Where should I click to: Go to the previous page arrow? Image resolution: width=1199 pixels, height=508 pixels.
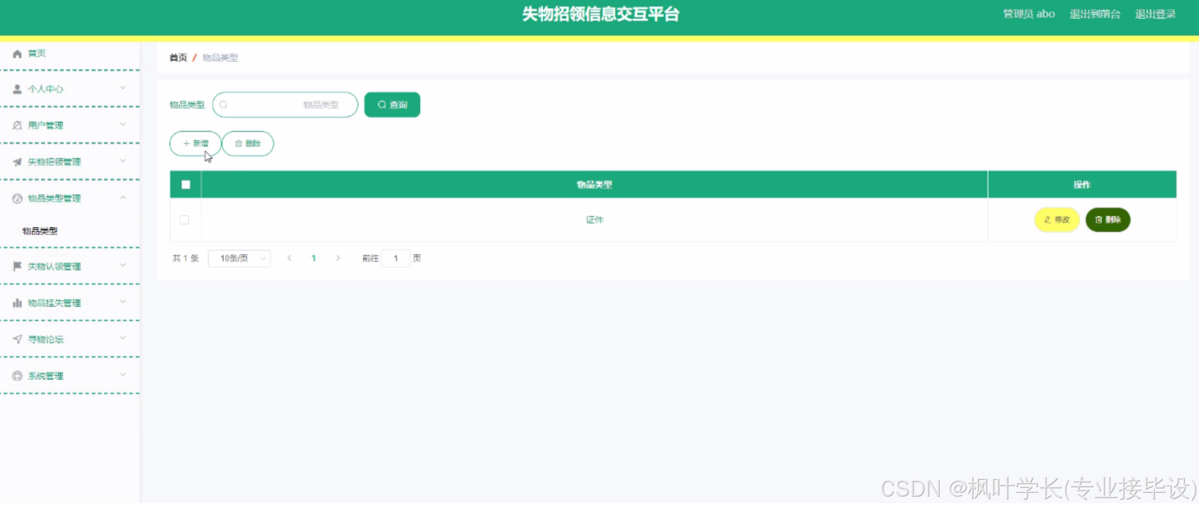click(x=289, y=258)
